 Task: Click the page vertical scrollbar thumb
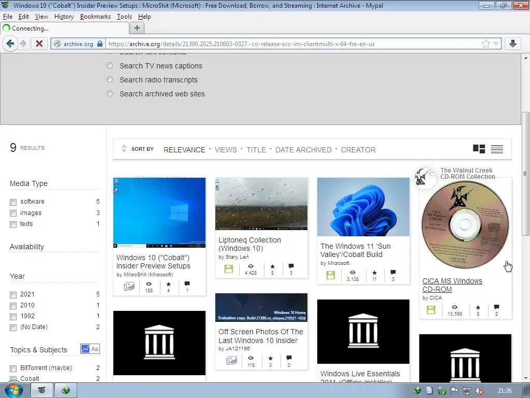(526, 174)
